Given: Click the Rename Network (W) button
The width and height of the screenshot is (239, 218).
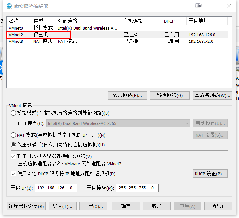Looking at the screenshot, I should [x=212, y=95].
